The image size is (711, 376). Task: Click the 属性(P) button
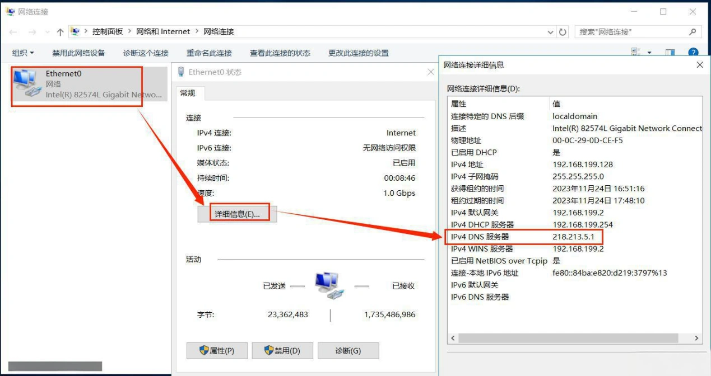pos(217,351)
